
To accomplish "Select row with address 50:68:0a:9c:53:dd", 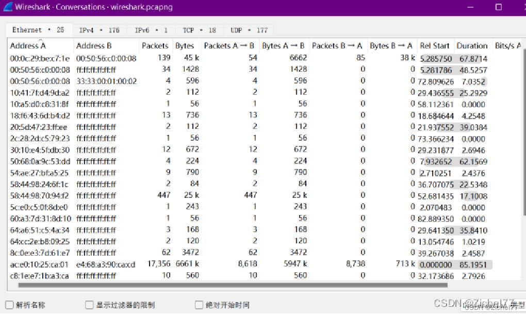I will pos(265,161).
